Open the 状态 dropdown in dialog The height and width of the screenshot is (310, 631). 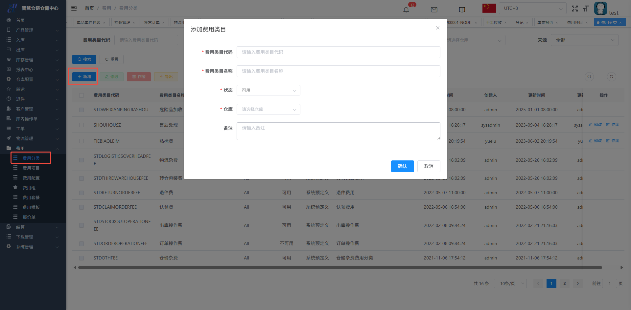(x=268, y=90)
